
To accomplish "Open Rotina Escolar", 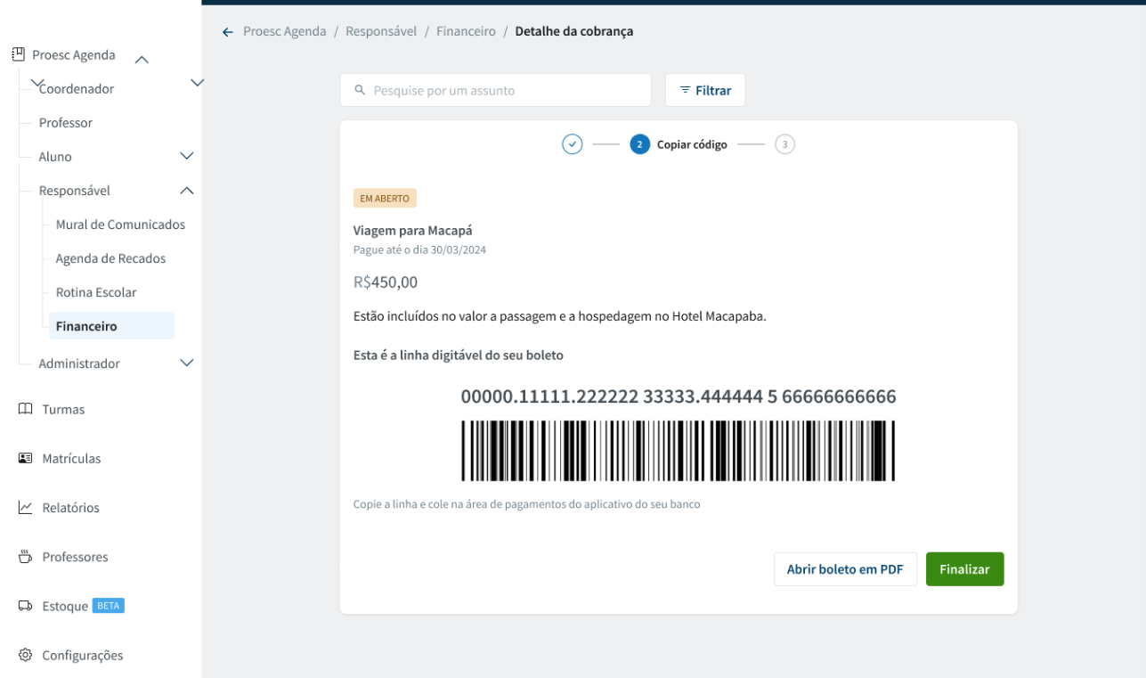I will pos(96,292).
